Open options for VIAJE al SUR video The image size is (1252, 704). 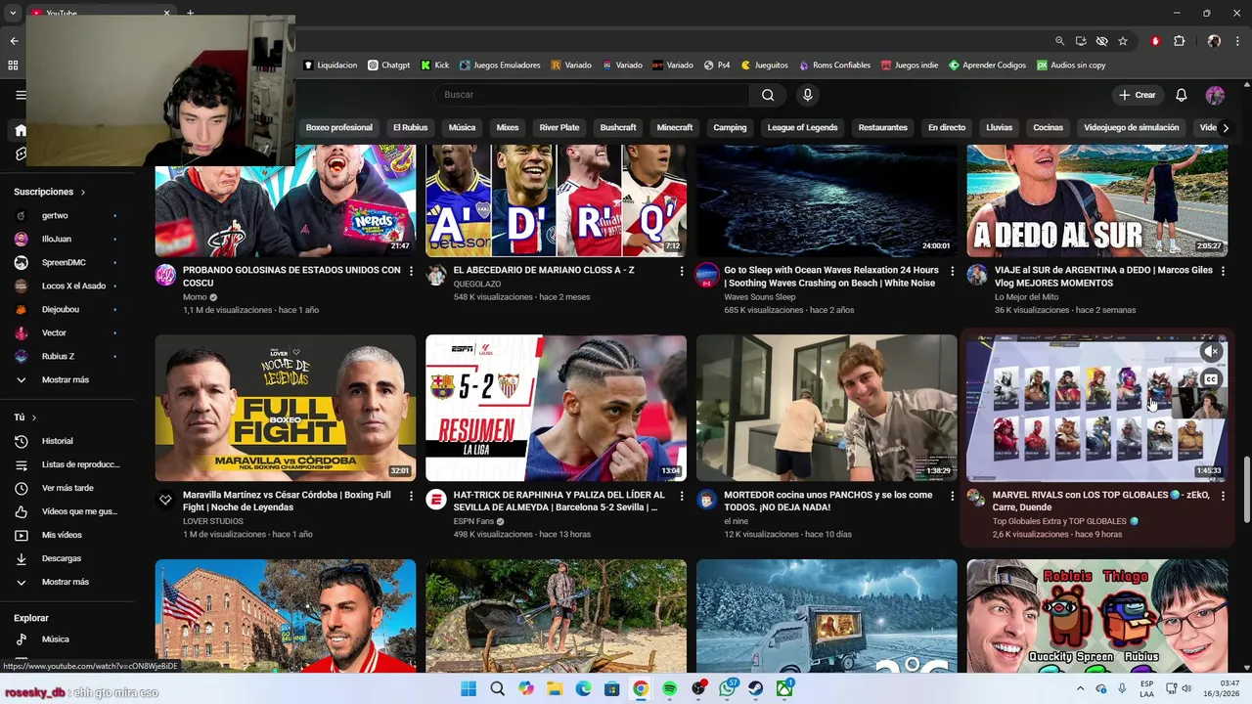click(x=1223, y=271)
